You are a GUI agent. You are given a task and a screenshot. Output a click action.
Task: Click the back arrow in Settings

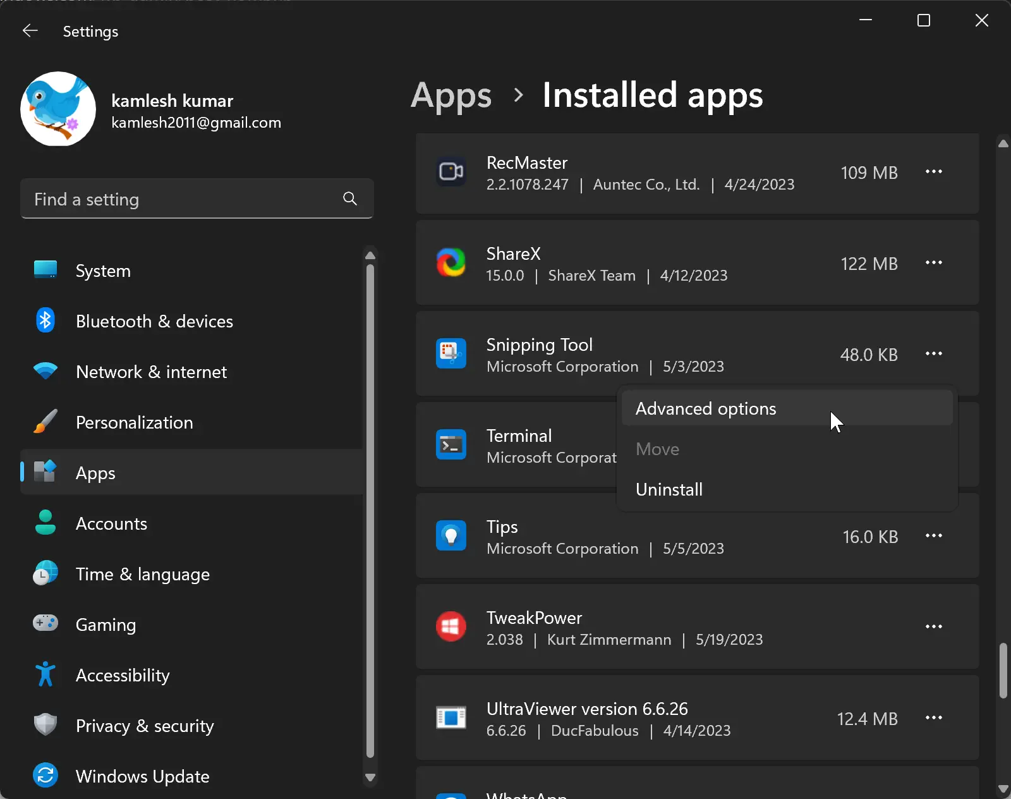pyautogui.click(x=30, y=30)
